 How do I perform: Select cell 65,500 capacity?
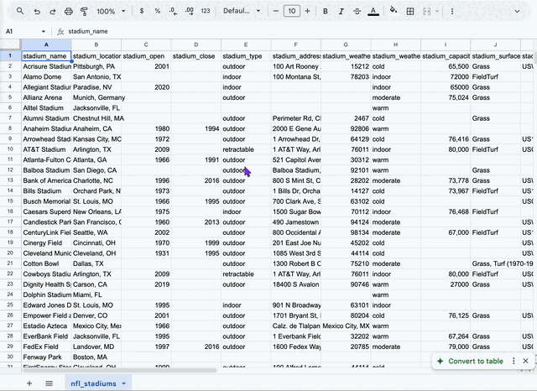[446, 66]
